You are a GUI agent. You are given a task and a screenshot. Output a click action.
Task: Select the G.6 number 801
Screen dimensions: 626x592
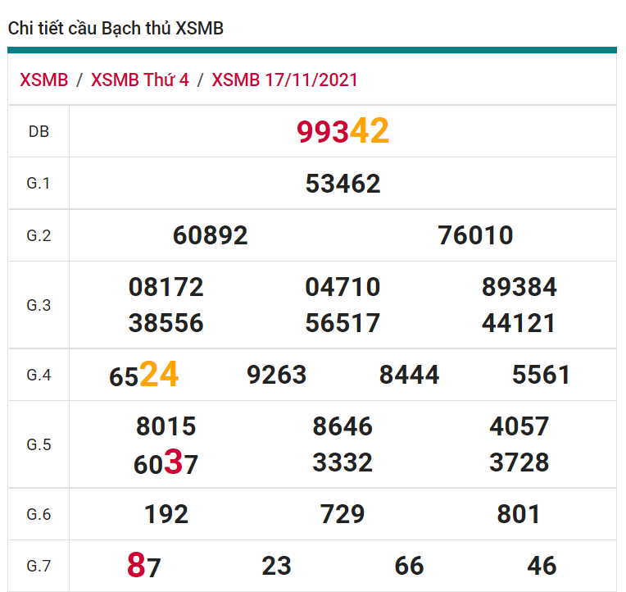pos(519,514)
